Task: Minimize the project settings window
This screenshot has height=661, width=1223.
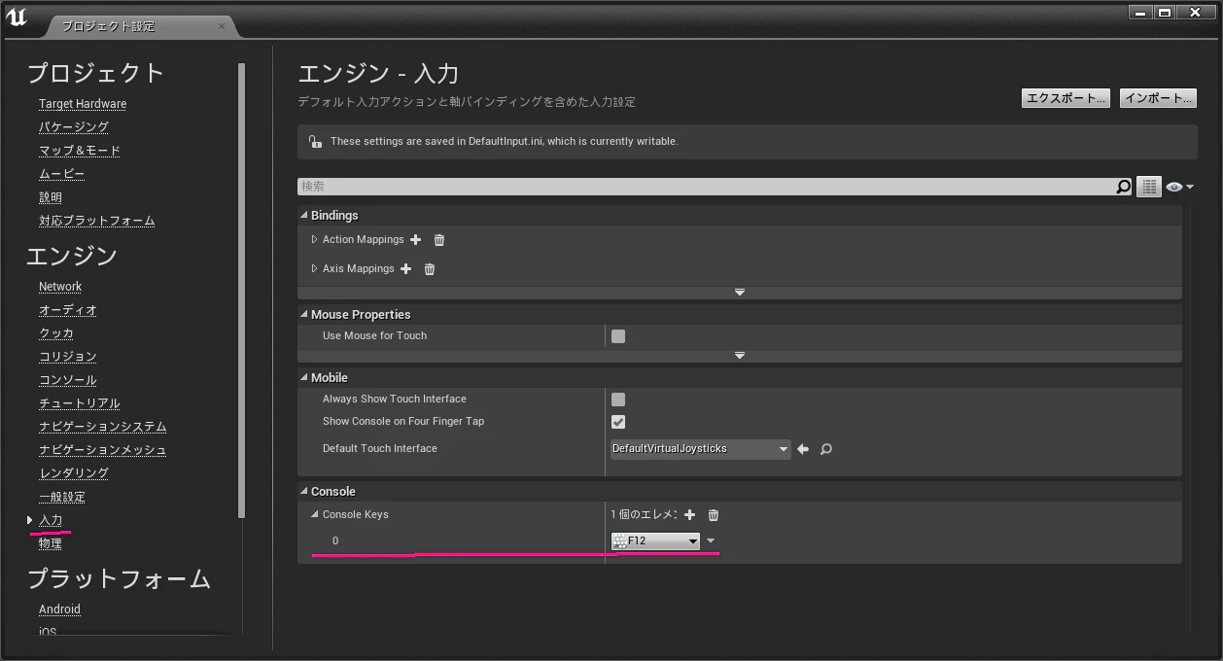Action: click(x=1140, y=12)
